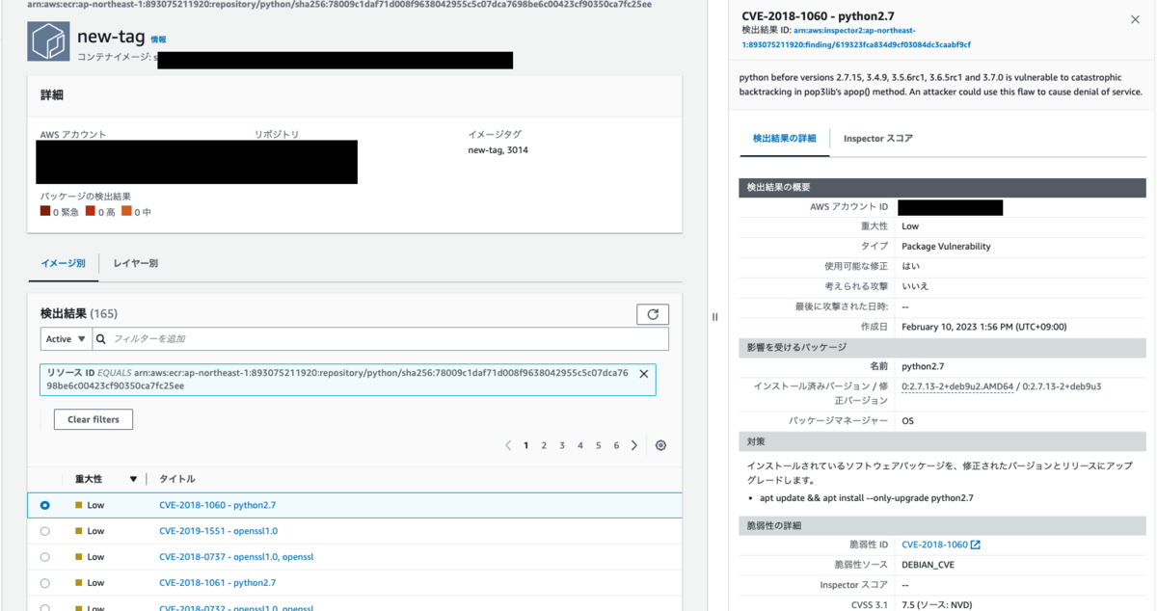Image resolution: width=1157 pixels, height=611 pixels.
Task: Select the CVE-2019-1551 row radio button
Action: pyautogui.click(x=45, y=531)
